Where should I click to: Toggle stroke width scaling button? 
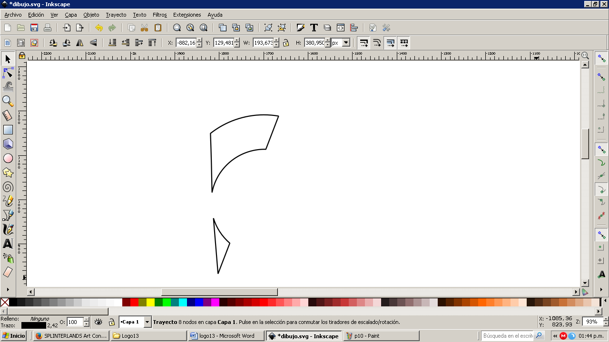click(363, 43)
